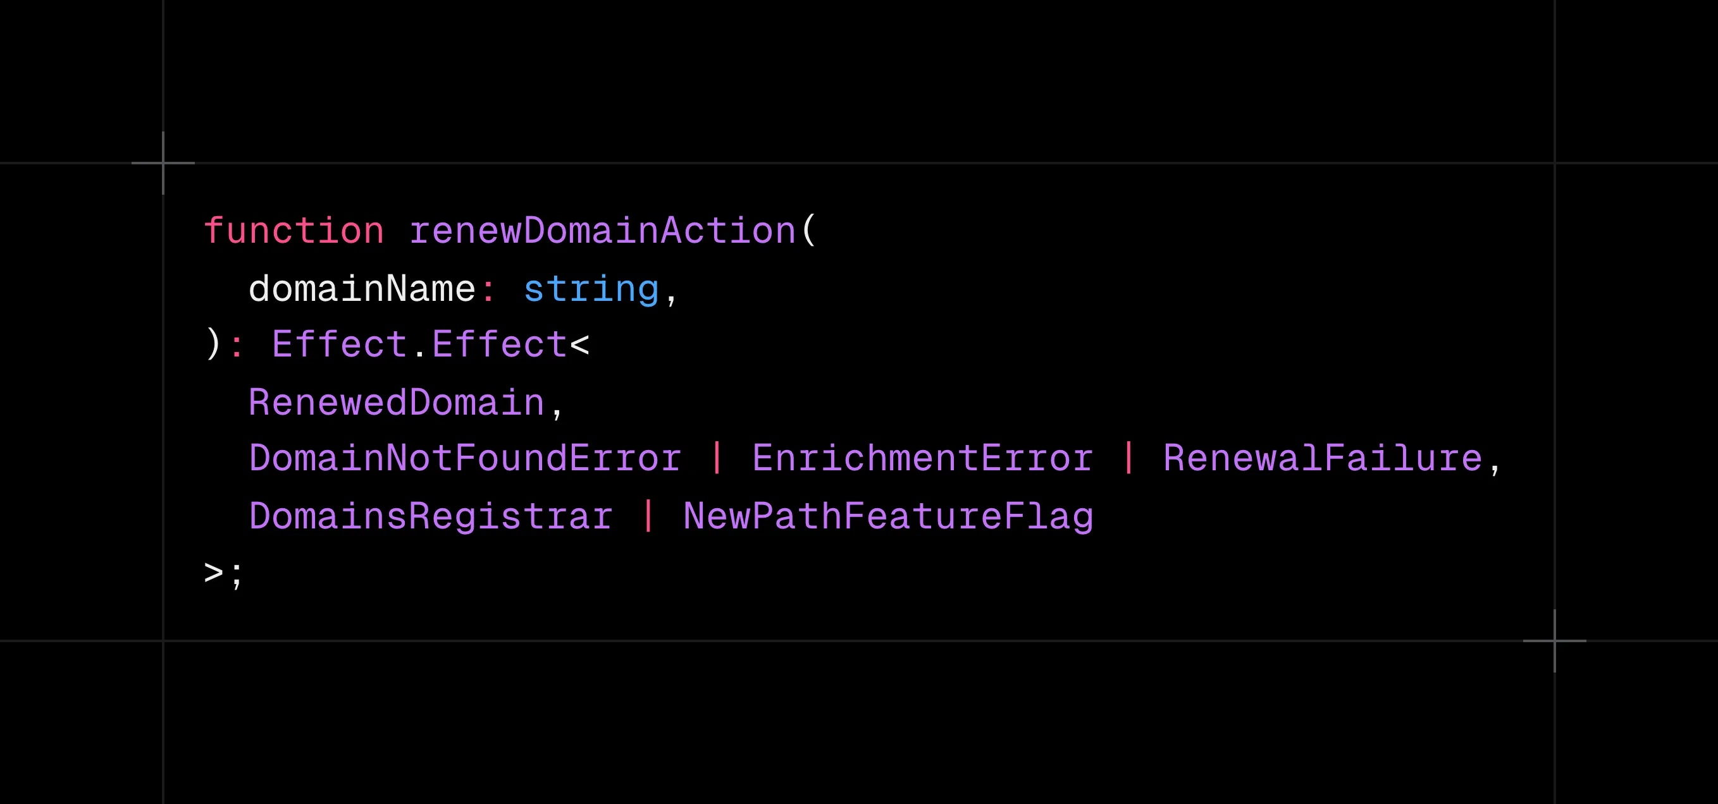Click the 'function' keyword
This screenshot has height=804, width=1718.
(294, 231)
